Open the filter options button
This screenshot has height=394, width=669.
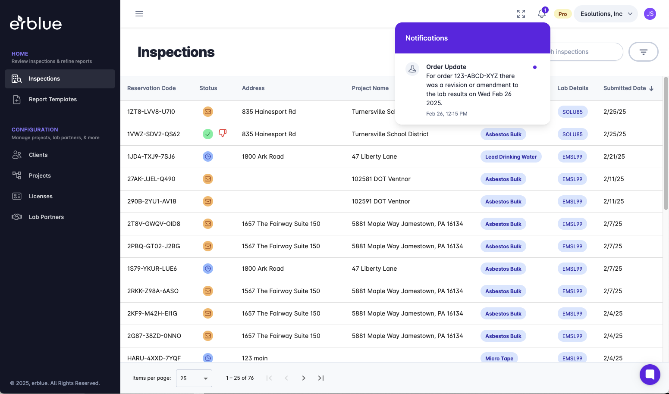coord(644,52)
